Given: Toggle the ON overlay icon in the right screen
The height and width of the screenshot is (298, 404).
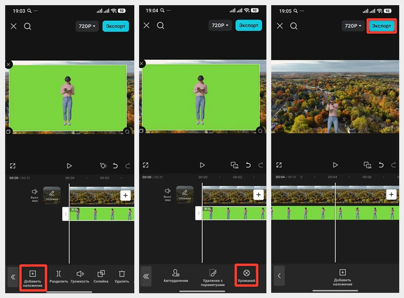Looking at the screenshot, I should [367, 165].
